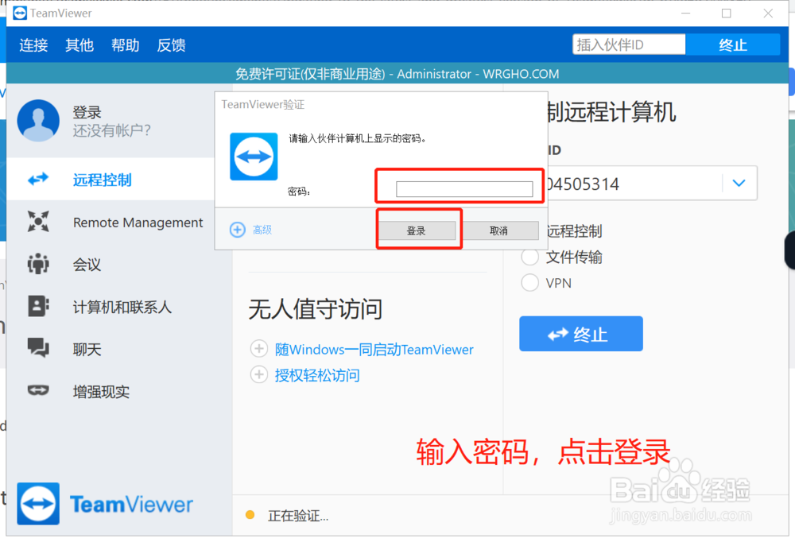The height and width of the screenshot is (542, 795).
Task: Click the license banner text Administrator - WRGHO.COM
Action: pos(478,74)
